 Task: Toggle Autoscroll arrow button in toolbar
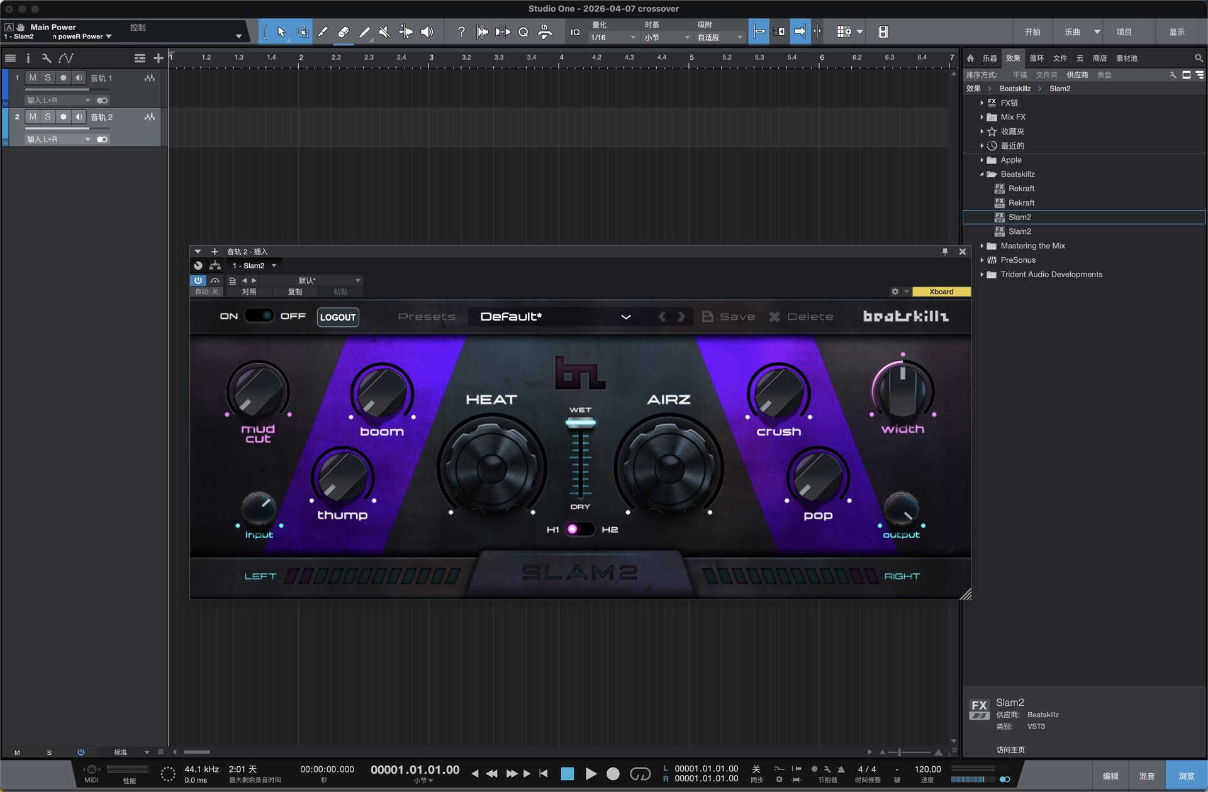click(800, 32)
